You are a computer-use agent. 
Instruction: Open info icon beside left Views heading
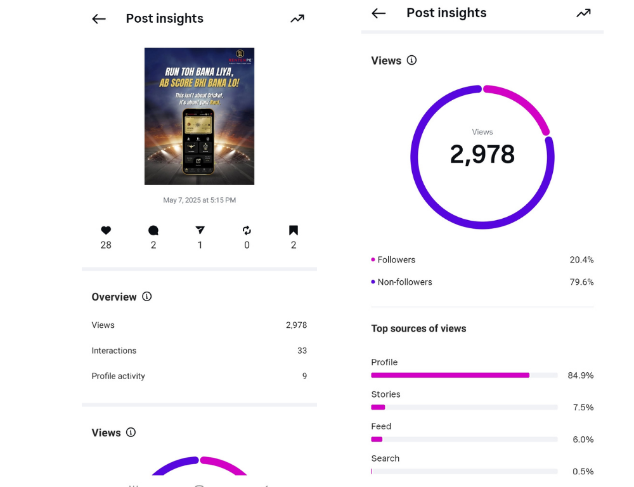click(131, 432)
